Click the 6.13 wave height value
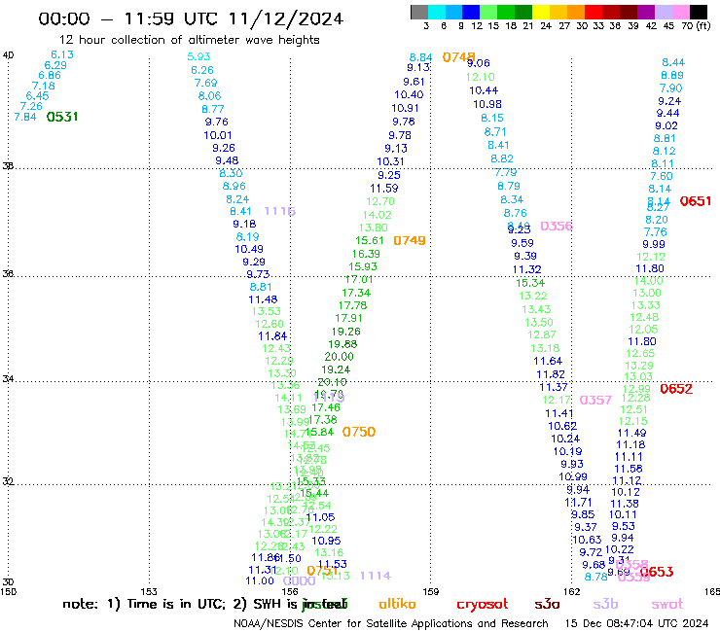Screen dimensions: 720x632 (62, 54)
